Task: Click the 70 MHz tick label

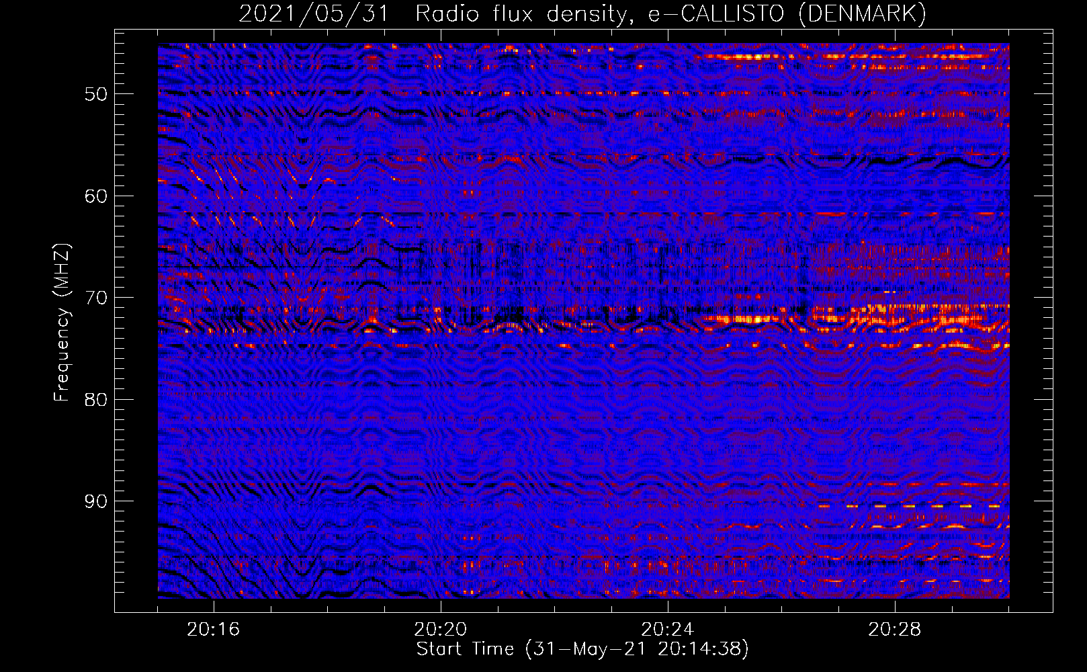Action: click(95, 298)
